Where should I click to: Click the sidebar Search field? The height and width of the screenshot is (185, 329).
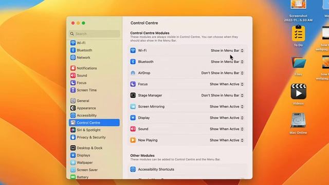94,33
